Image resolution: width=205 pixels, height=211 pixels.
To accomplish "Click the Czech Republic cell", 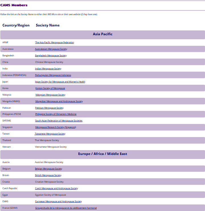I will pos(10,188).
